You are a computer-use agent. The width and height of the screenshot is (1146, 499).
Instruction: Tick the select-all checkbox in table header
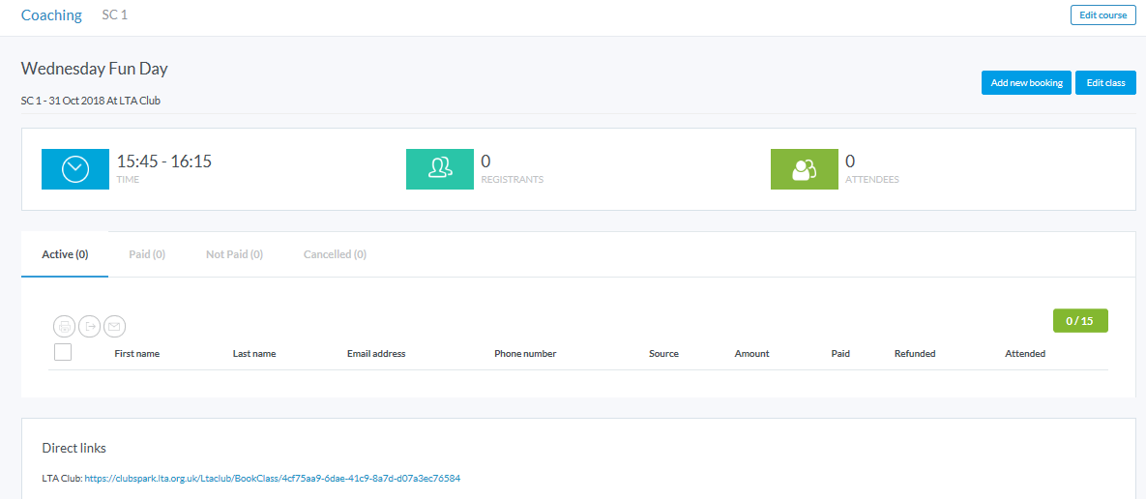tap(63, 352)
